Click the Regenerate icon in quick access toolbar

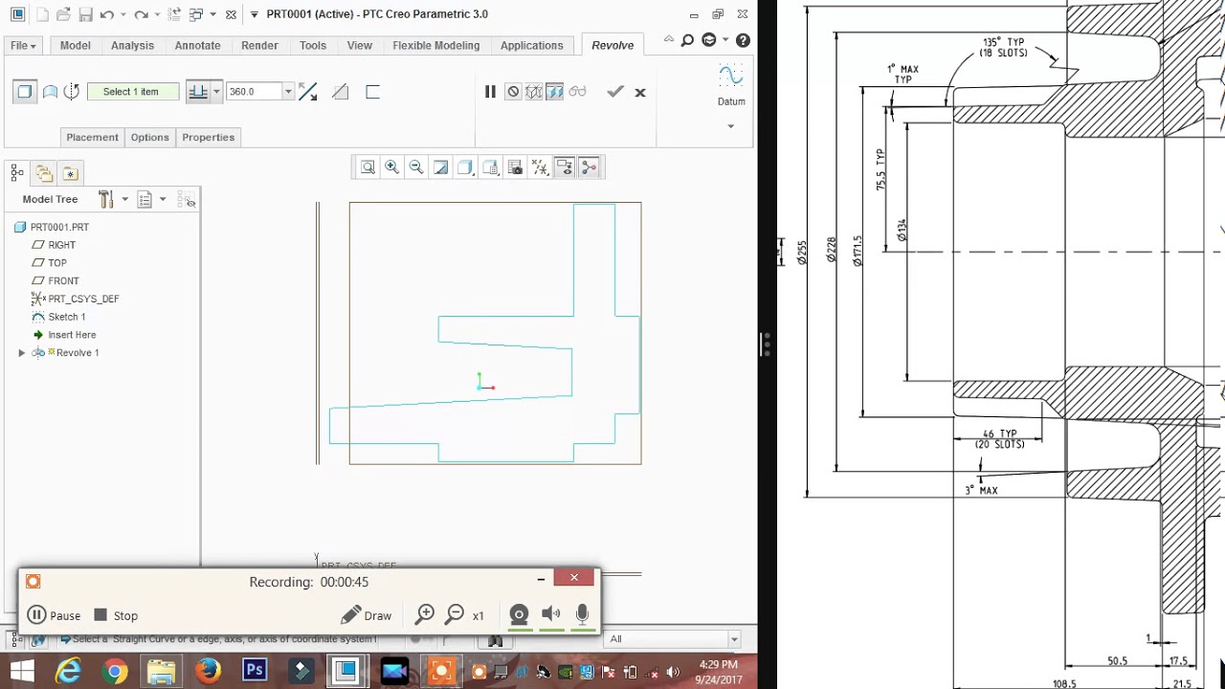(x=175, y=14)
